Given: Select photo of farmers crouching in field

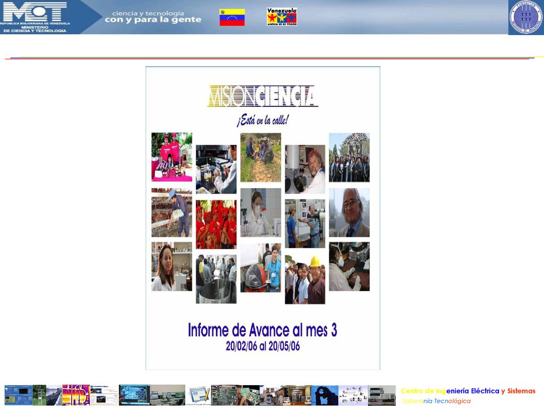Looking at the screenshot, I should pyautogui.click(x=260, y=157).
